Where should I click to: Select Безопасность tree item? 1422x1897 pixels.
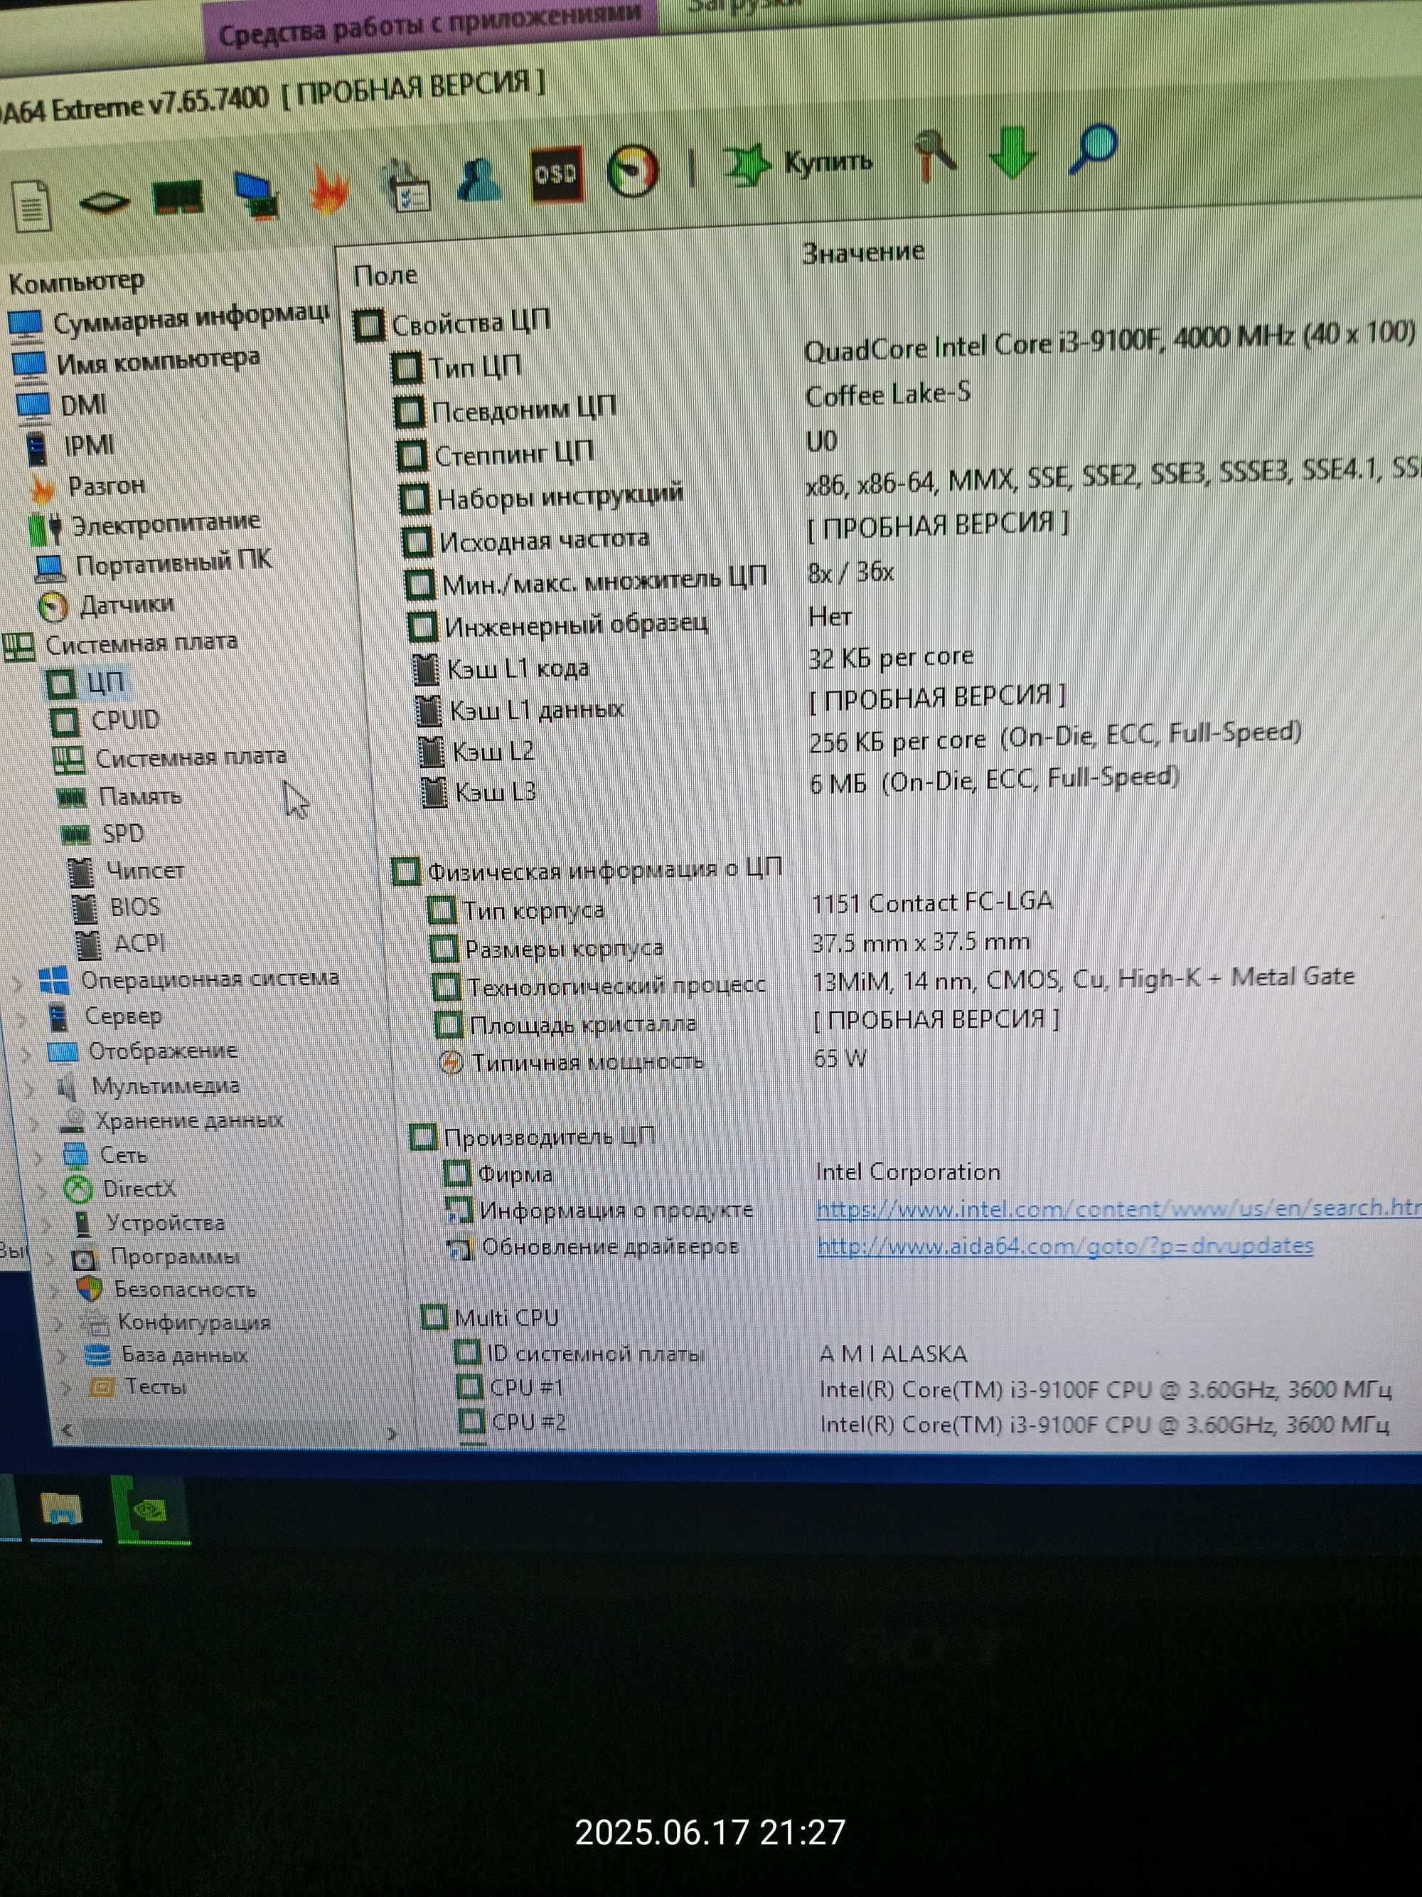click(x=166, y=1289)
